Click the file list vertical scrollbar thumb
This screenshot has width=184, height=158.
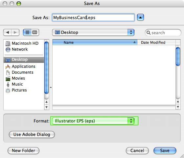(x=178, y=56)
